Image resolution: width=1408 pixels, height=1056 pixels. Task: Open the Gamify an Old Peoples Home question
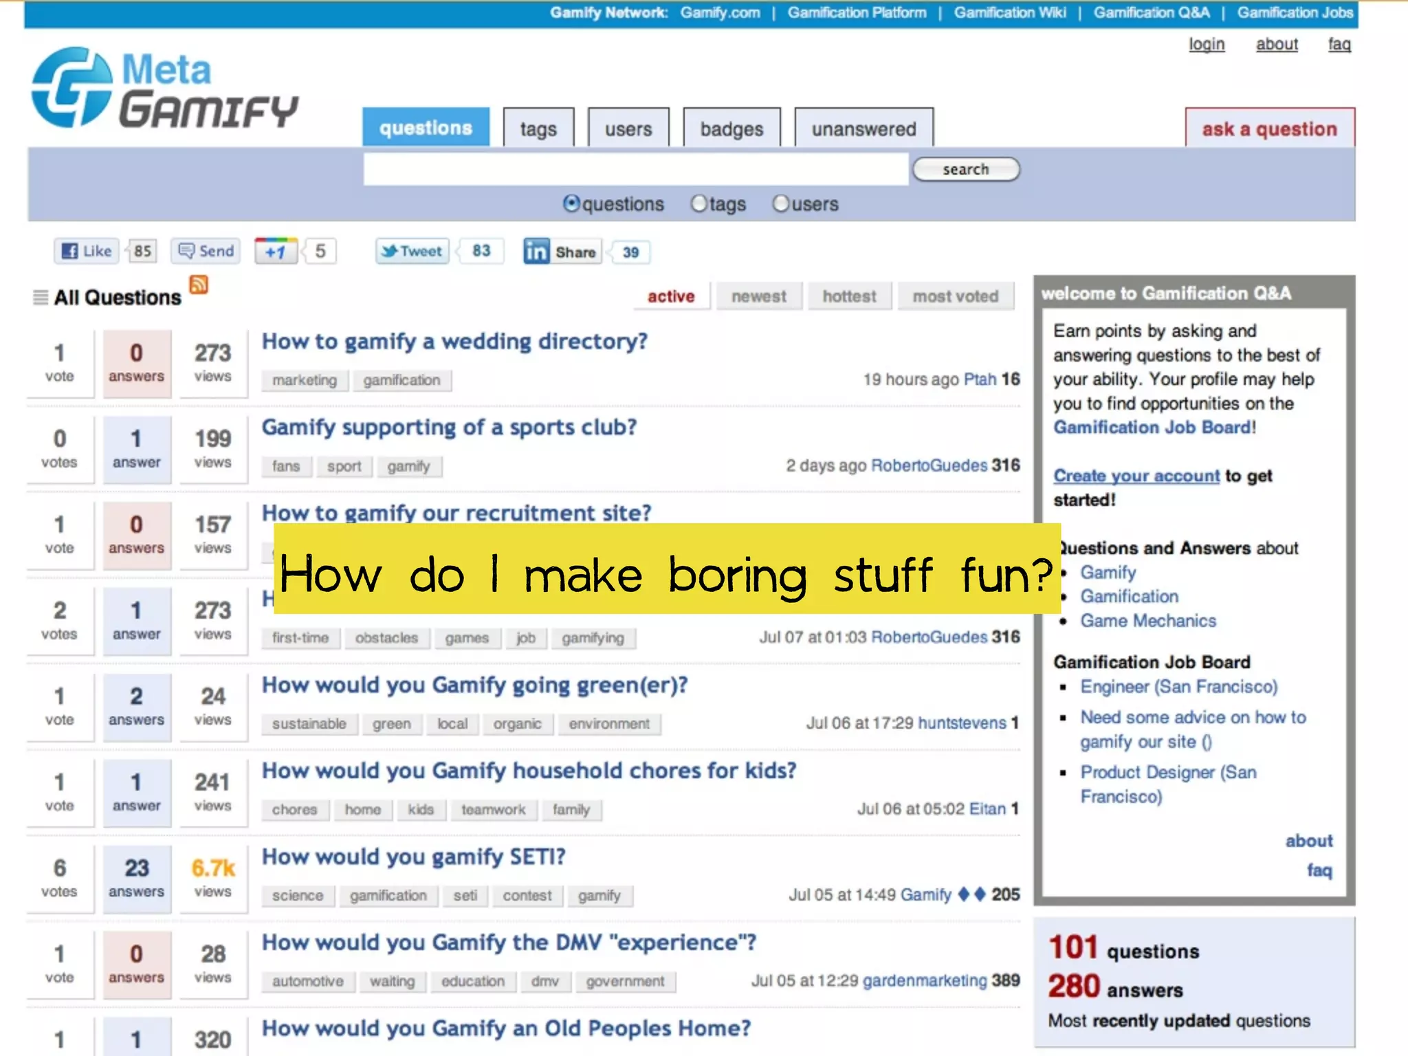507,1028
